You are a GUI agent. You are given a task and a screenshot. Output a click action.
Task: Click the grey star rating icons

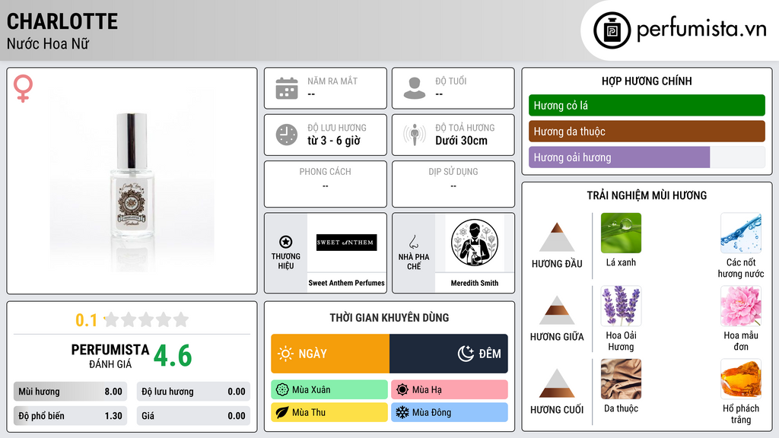tap(147, 319)
